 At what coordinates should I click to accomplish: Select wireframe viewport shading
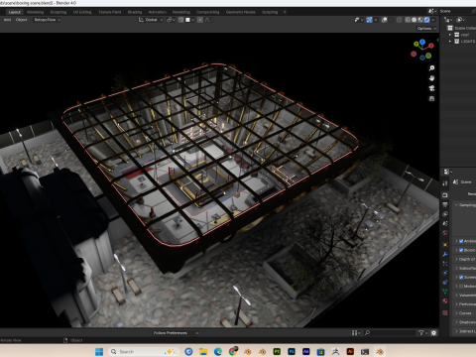[x=408, y=20]
